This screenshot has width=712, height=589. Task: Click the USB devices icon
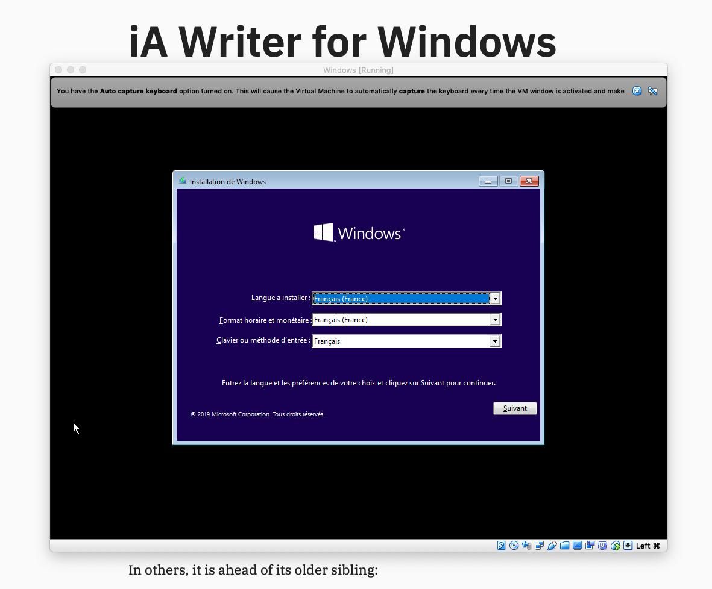(552, 546)
